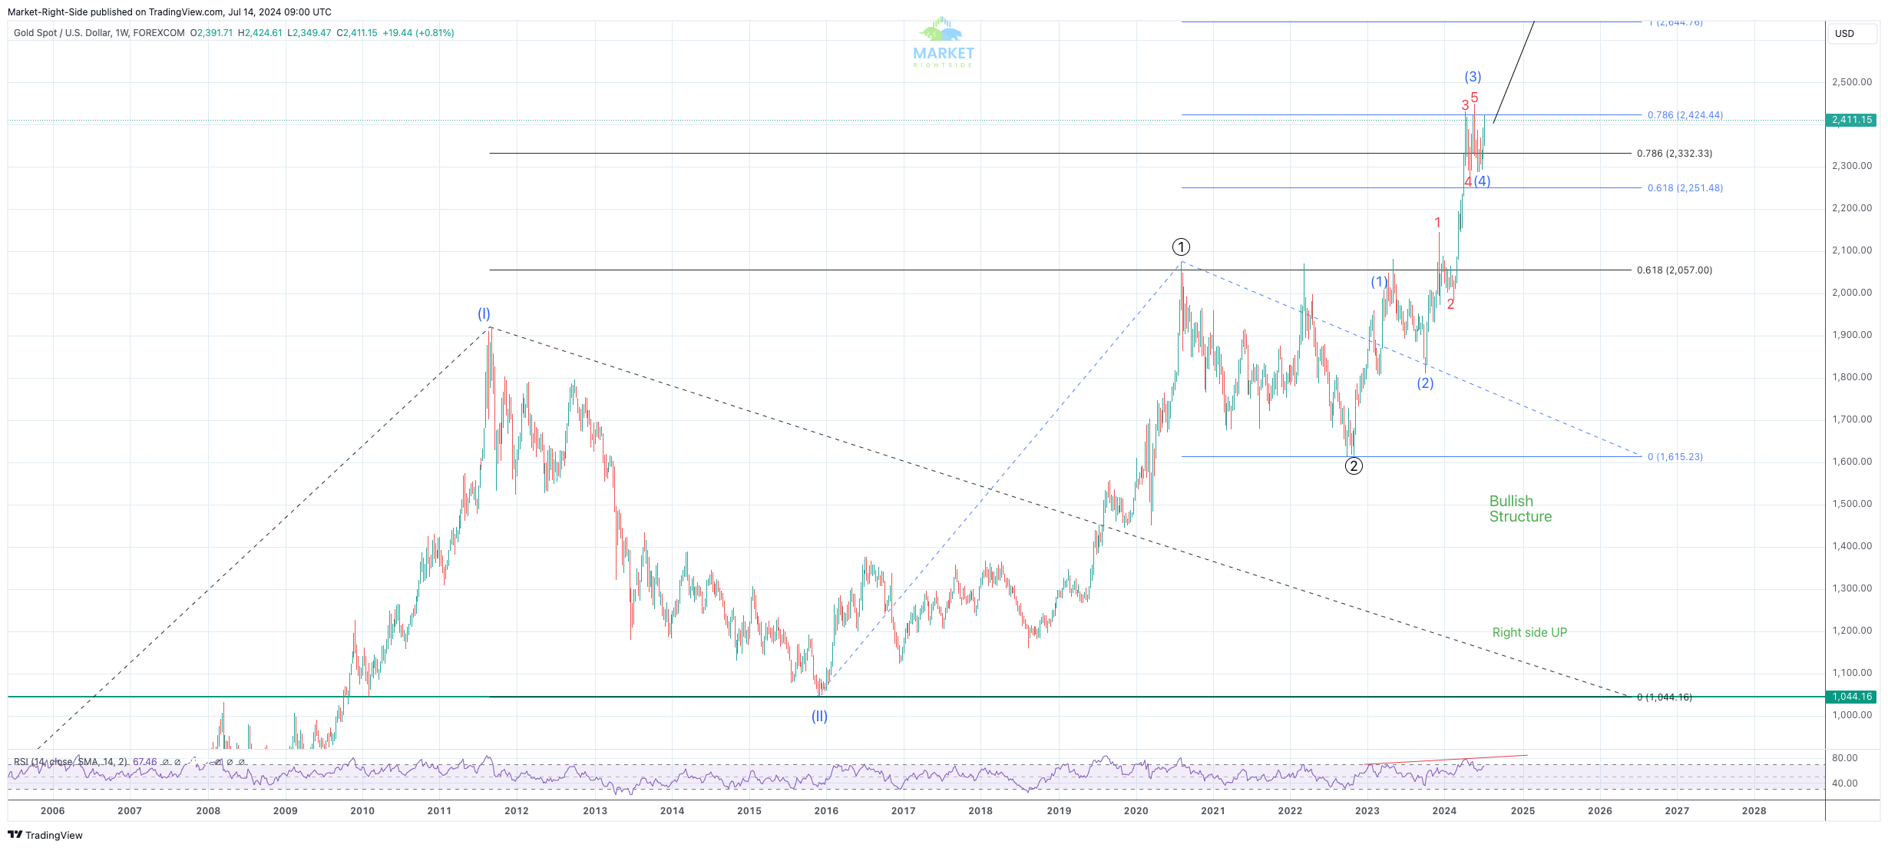Click the blue (1) wave label
1888x848 pixels.
click(x=1379, y=282)
